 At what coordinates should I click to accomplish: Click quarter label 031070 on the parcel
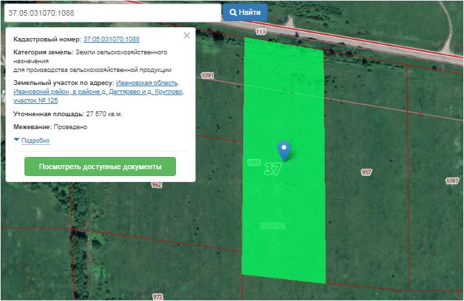click(x=272, y=225)
